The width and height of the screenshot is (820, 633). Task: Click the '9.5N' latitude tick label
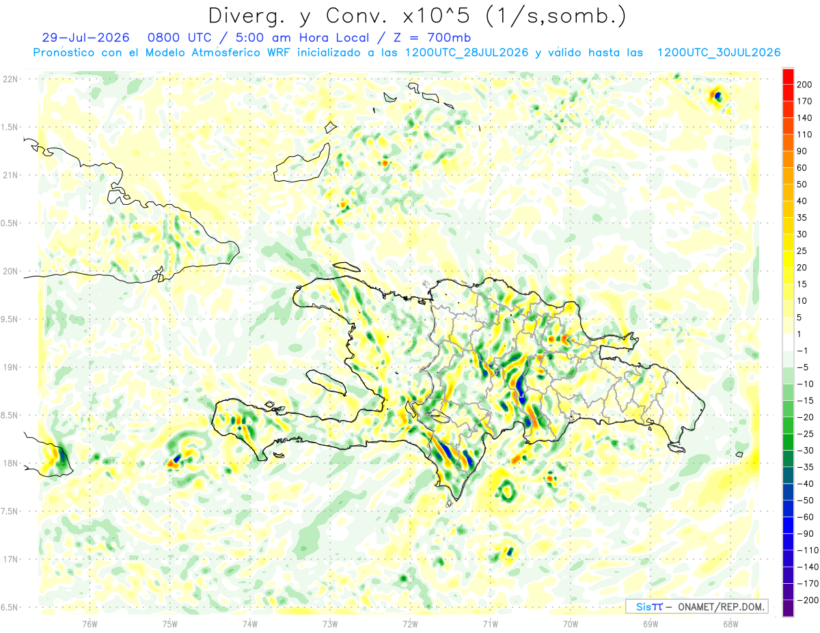coord(10,319)
